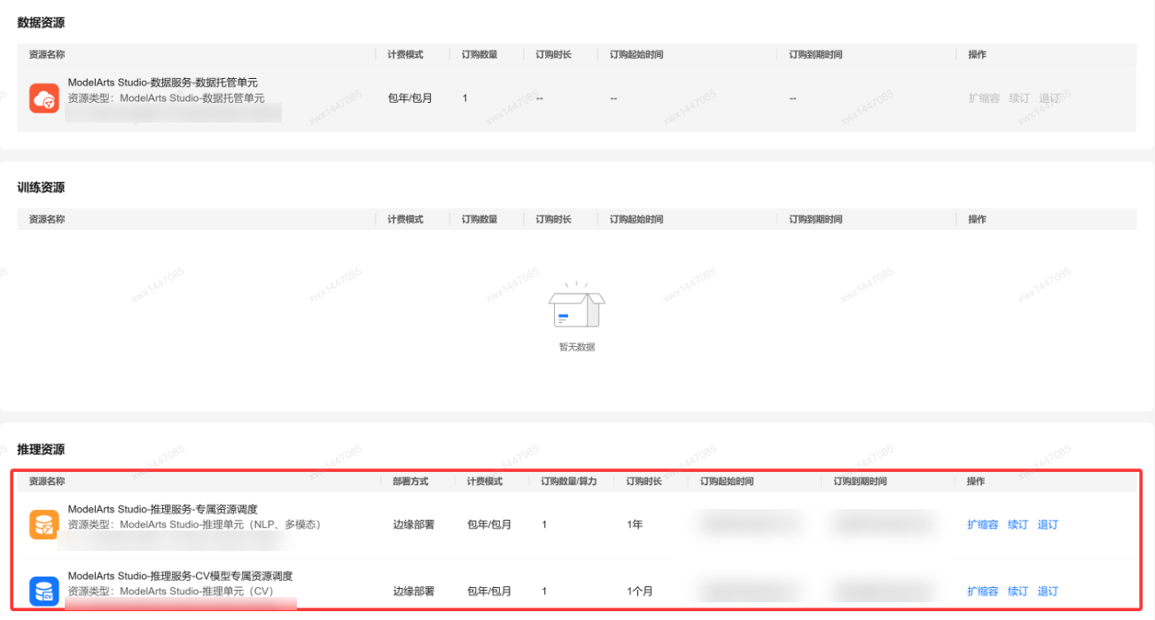The height and width of the screenshot is (620, 1155).
Task: Click 退订 for the NLP inference resource
Action: [x=1048, y=524]
